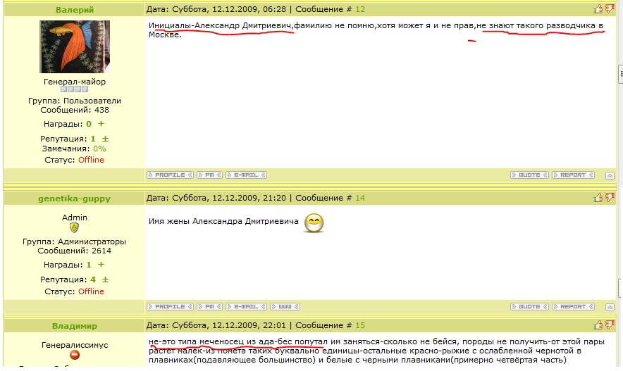Viewport: 623px width, 371px height.
Task: Click text 'Сообщений: 2614'
Action: click(x=74, y=251)
